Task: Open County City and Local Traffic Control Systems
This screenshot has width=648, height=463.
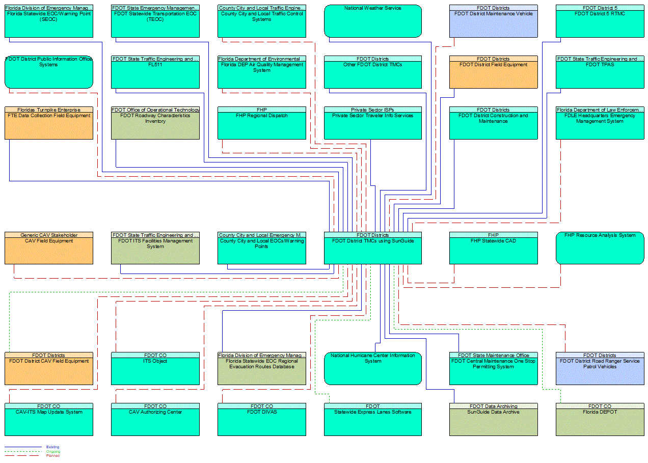Action: pos(262,21)
